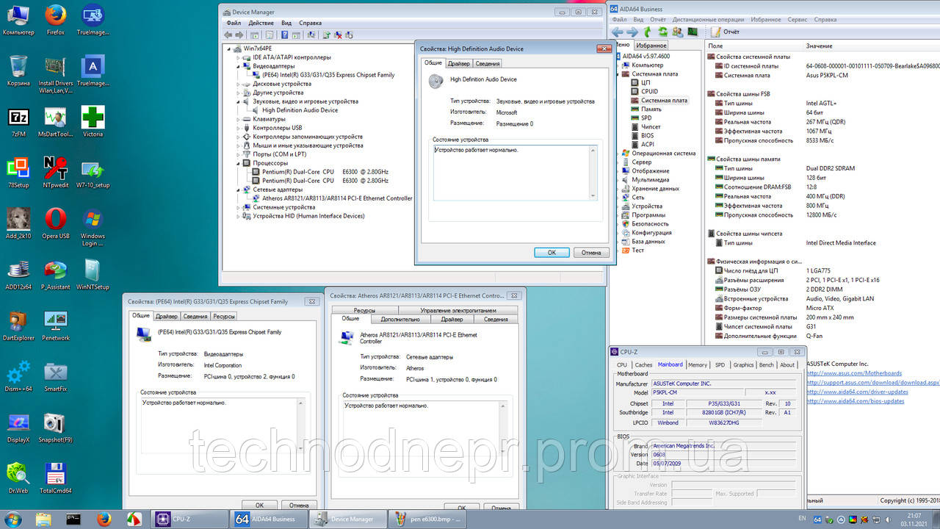Click AIDA64 refresh icon

point(662,32)
